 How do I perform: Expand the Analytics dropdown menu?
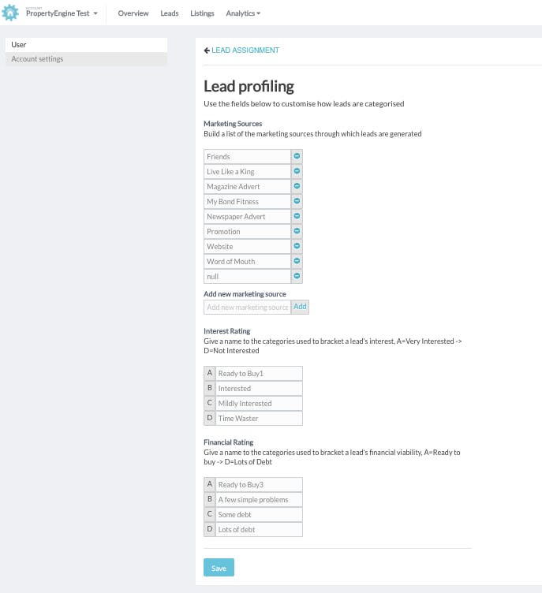(x=243, y=13)
